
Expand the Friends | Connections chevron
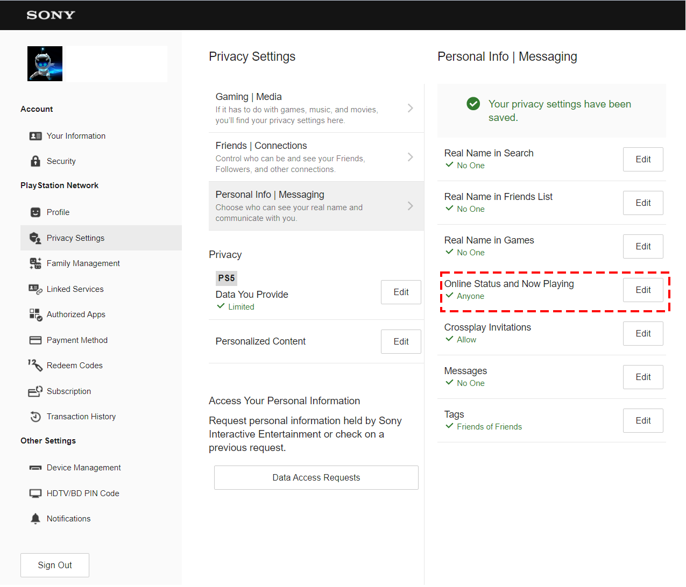tap(410, 156)
